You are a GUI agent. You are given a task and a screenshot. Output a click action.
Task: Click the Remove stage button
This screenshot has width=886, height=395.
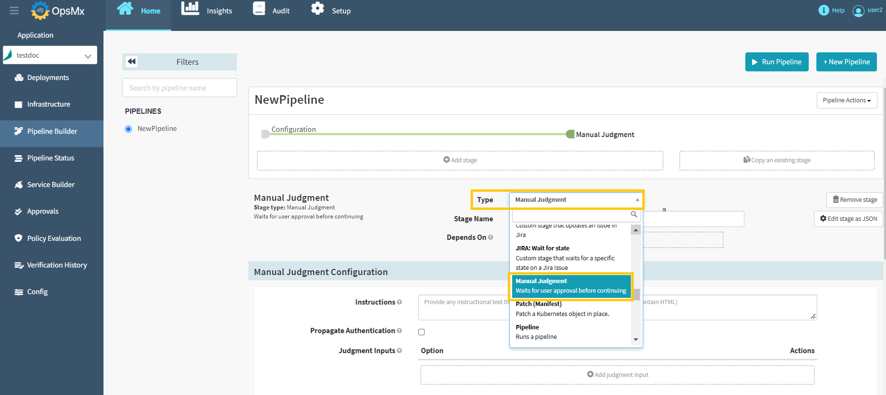pos(855,200)
